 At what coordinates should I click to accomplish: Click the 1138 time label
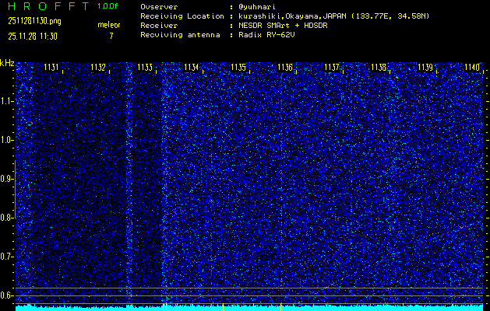click(x=379, y=68)
